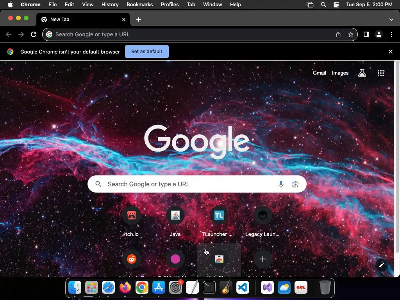Open Launchpad from the Dock
This screenshot has height=300, width=400.
pos(91,287)
